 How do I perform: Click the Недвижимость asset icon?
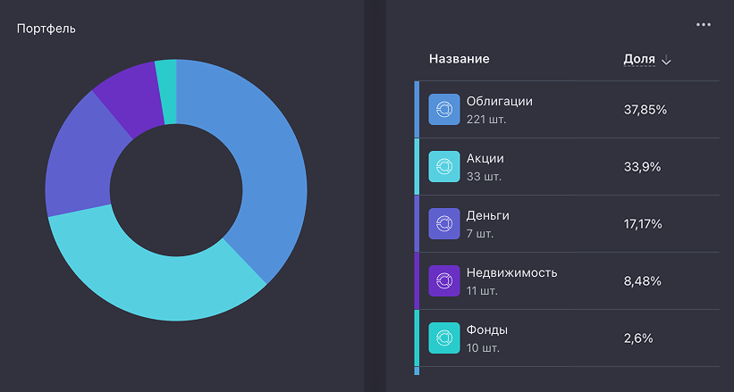coord(444,281)
